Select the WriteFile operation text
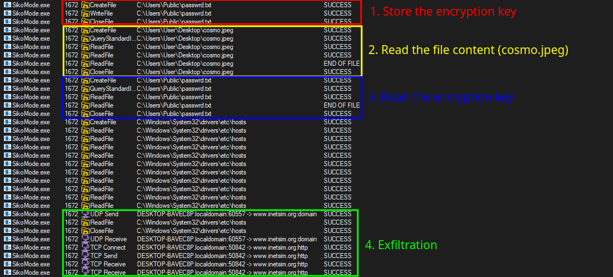 101,13
